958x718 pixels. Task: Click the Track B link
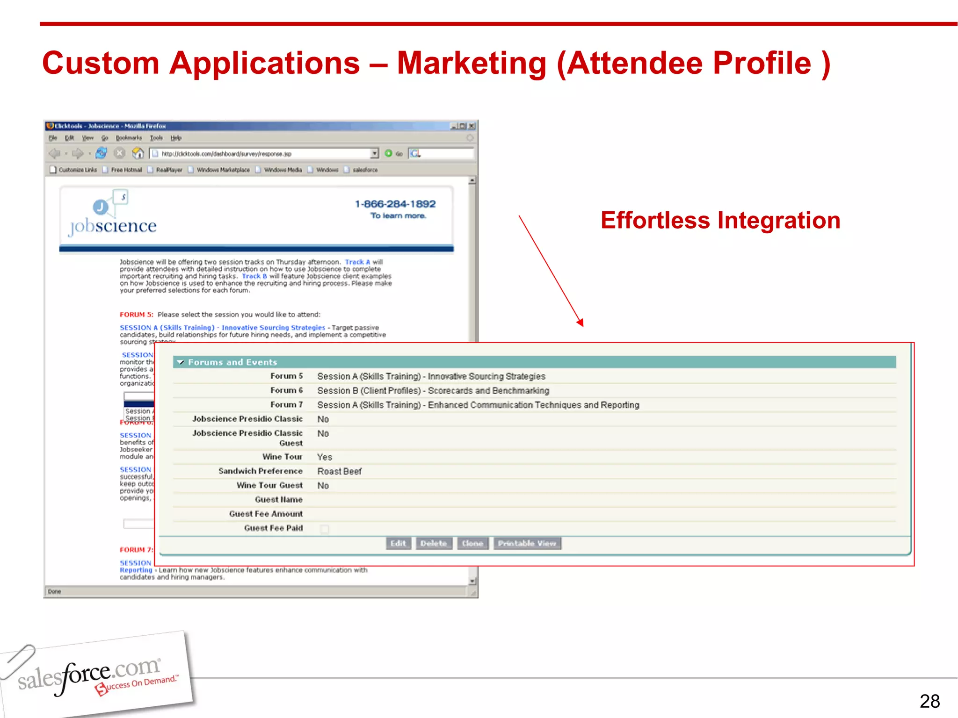click(254, 276)
